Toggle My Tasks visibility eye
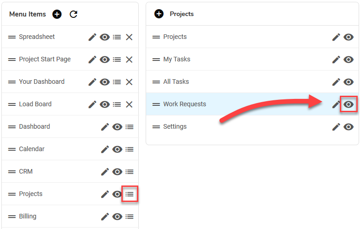Screen dimensions: 360x229 point(349,60)
